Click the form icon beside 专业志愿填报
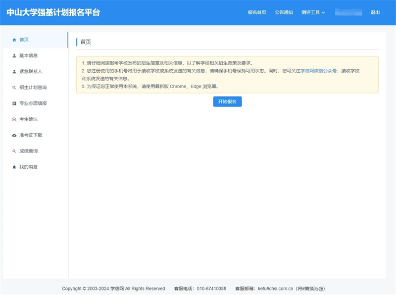This screenshot has height=295, width=396. pyautogui.click(x=14, y=103)
